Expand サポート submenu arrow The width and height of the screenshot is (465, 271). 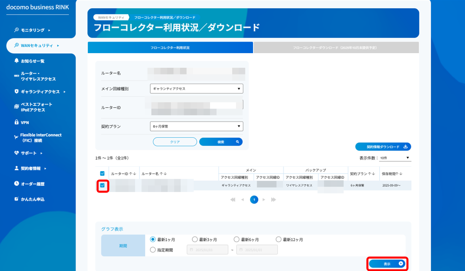click(41, 153)
